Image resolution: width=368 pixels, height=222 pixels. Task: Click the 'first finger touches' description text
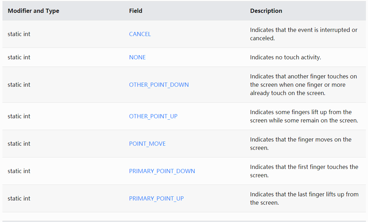click(304, 171)
